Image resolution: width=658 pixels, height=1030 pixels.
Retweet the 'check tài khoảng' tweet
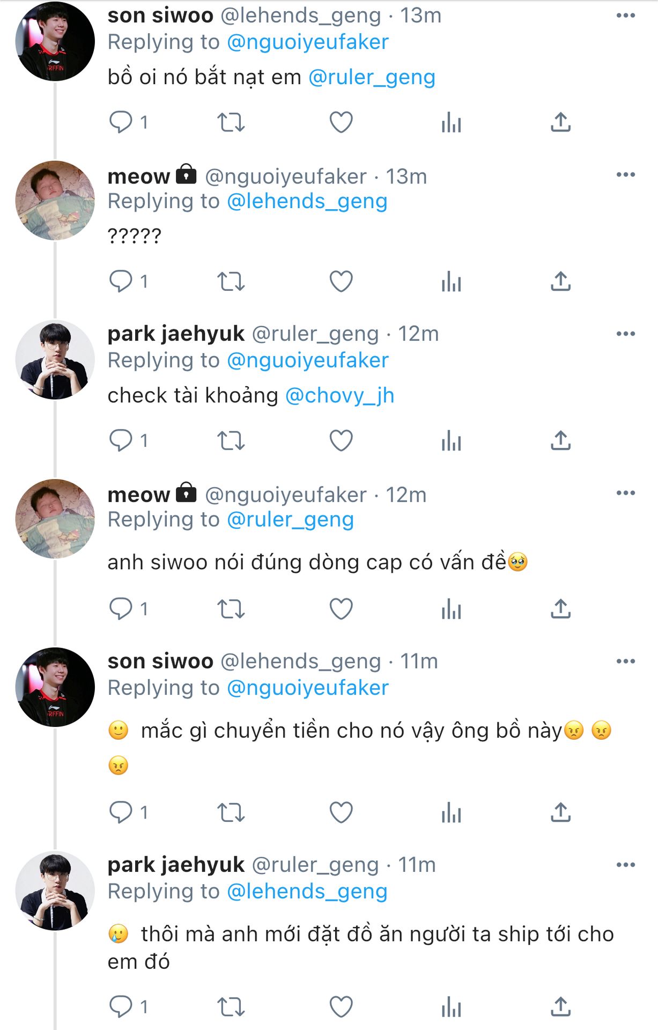[x=231, y=440]
